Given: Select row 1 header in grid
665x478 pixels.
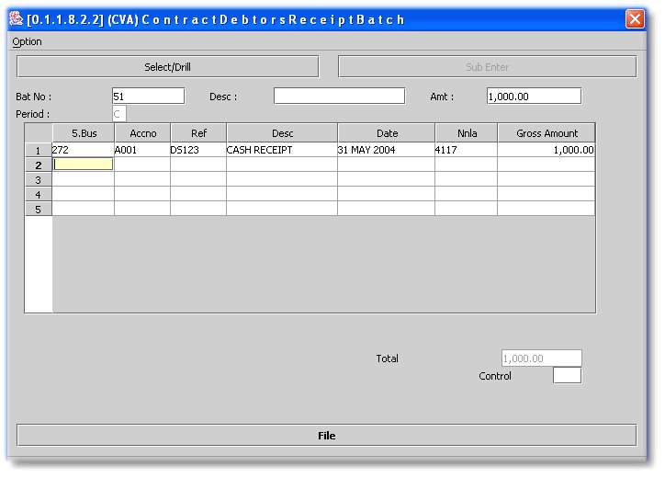Looking at the screenshot, I should point(39,150).
